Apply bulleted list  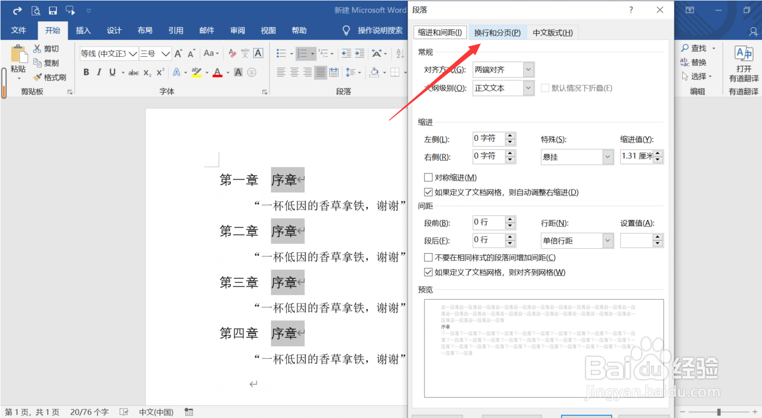(x=281, y=53)
